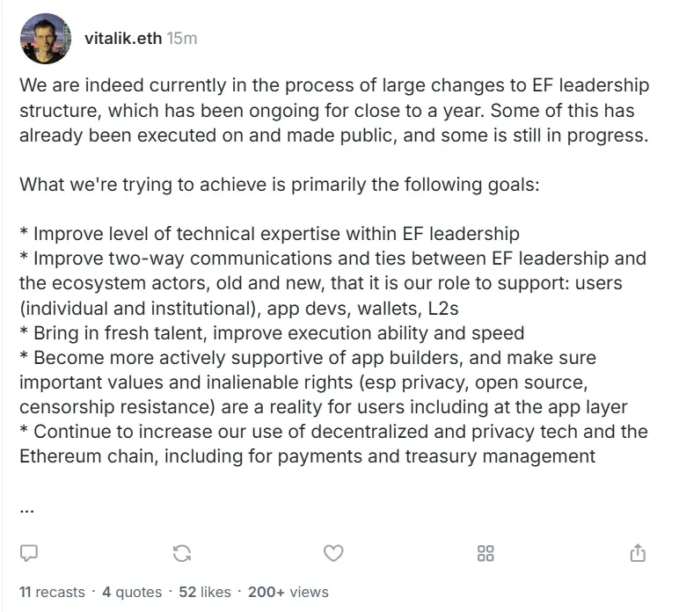Click the vitalik.eth username
Image resolution: width=679 pixels, height=612 pixels.
[122, 38]
